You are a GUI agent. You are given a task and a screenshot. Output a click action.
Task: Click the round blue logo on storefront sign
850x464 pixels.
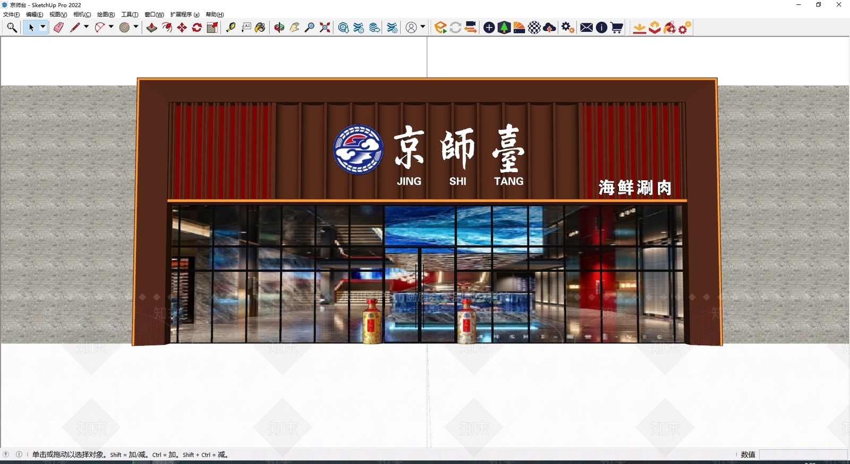[358, 149]
